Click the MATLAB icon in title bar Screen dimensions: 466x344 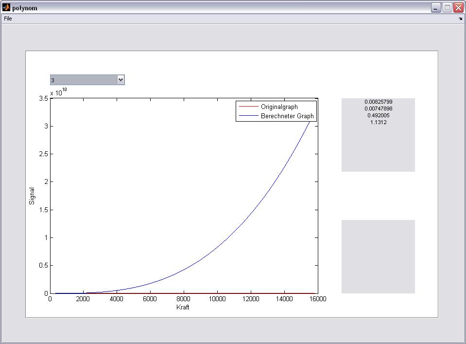(6, 8)
